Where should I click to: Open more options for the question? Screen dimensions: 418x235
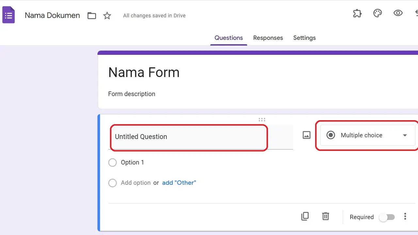pyautogui.click(x=405, y=216)
